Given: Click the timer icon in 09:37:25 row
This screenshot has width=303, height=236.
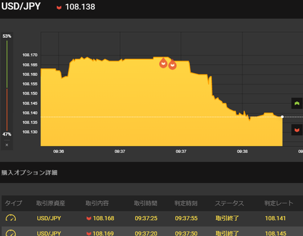Looking at the screenshot, I should coord(11,218).
